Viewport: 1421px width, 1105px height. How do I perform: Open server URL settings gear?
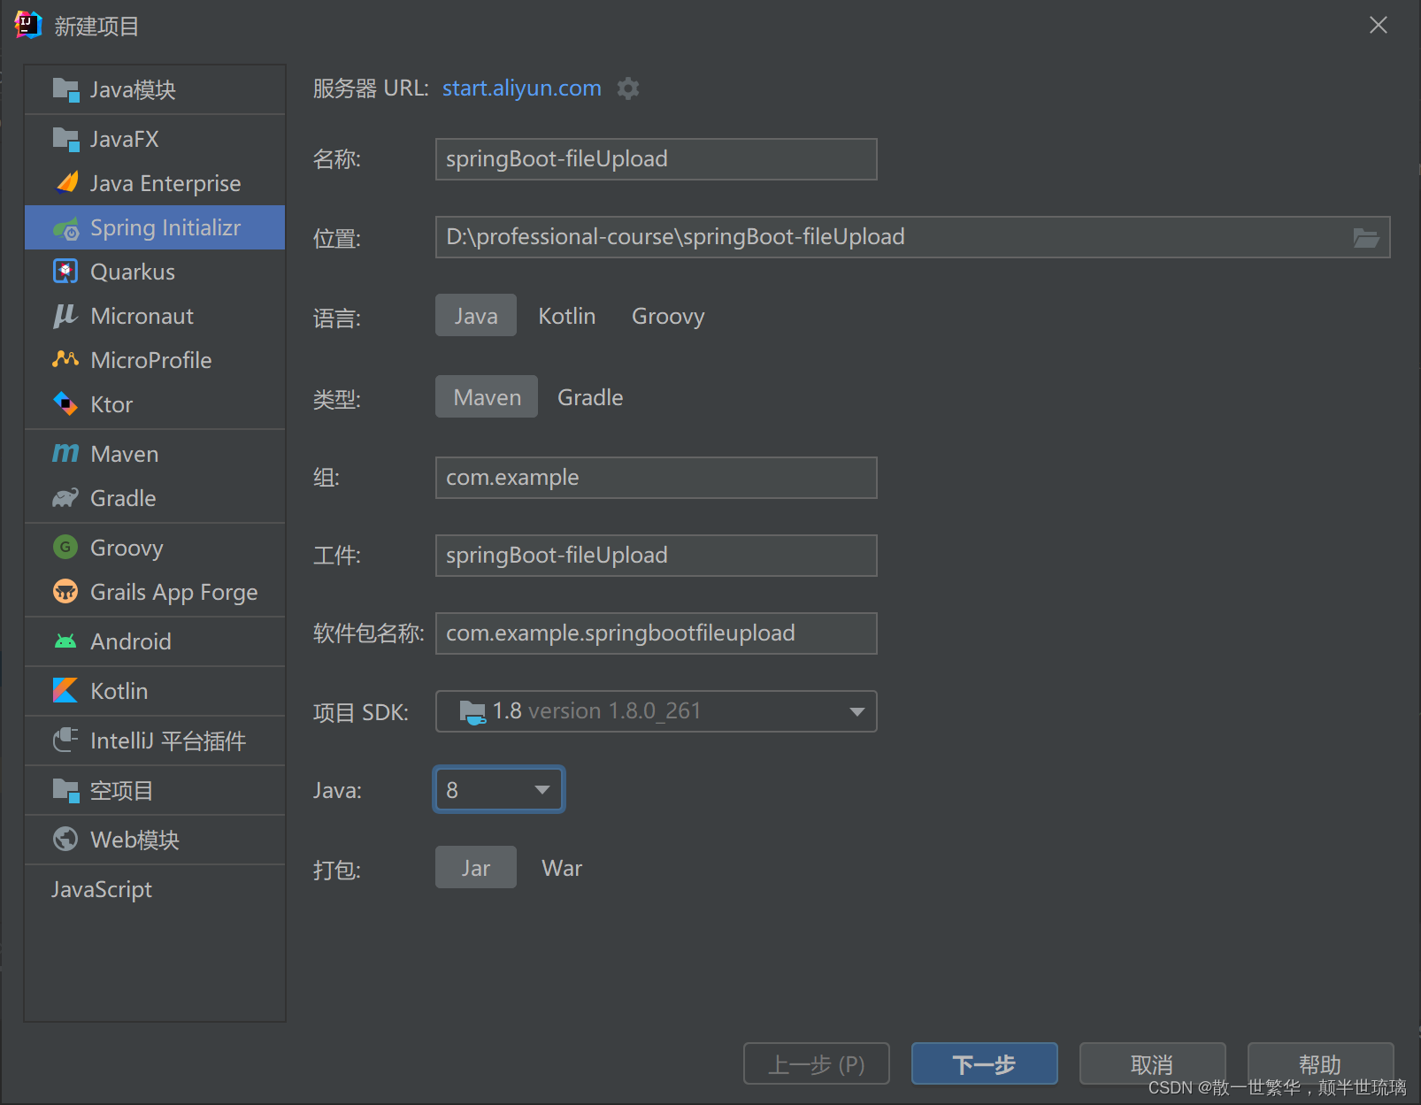[628, 88]
